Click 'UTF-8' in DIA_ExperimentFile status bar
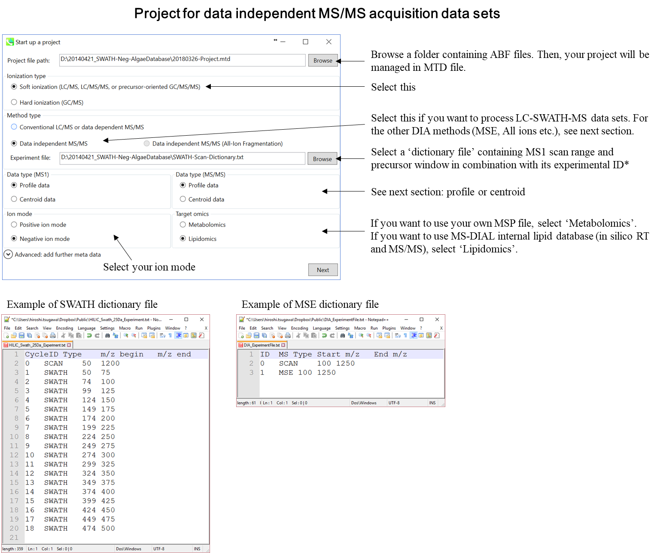This screenshot has height=553, width=660. coord(394,403)
